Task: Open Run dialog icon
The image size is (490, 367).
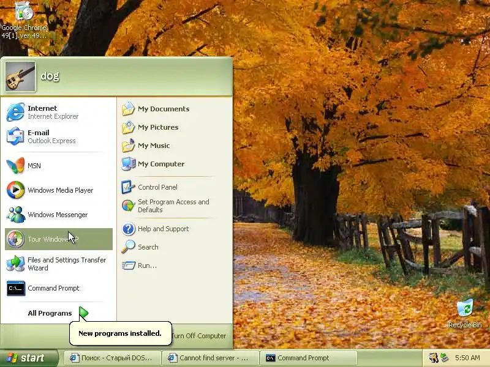Action: tap(128, 265)
